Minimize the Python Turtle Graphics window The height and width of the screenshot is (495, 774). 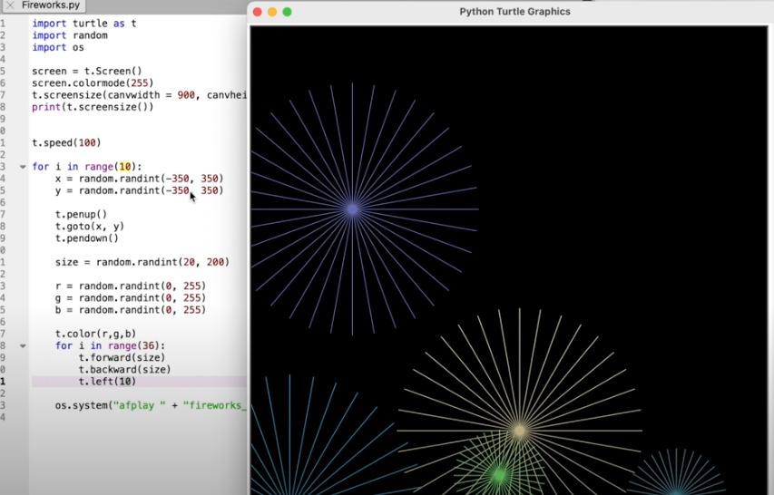(272, 12)
